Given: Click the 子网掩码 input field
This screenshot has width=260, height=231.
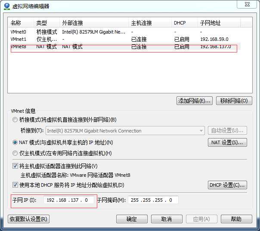Looking at the screenshot, I should click(x=153, y=200).
